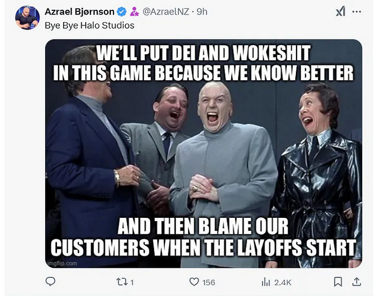Open the three-dot more options menu
Image resolution: width=374 pixels, height=296 pixels.
(x=357, y=11)
